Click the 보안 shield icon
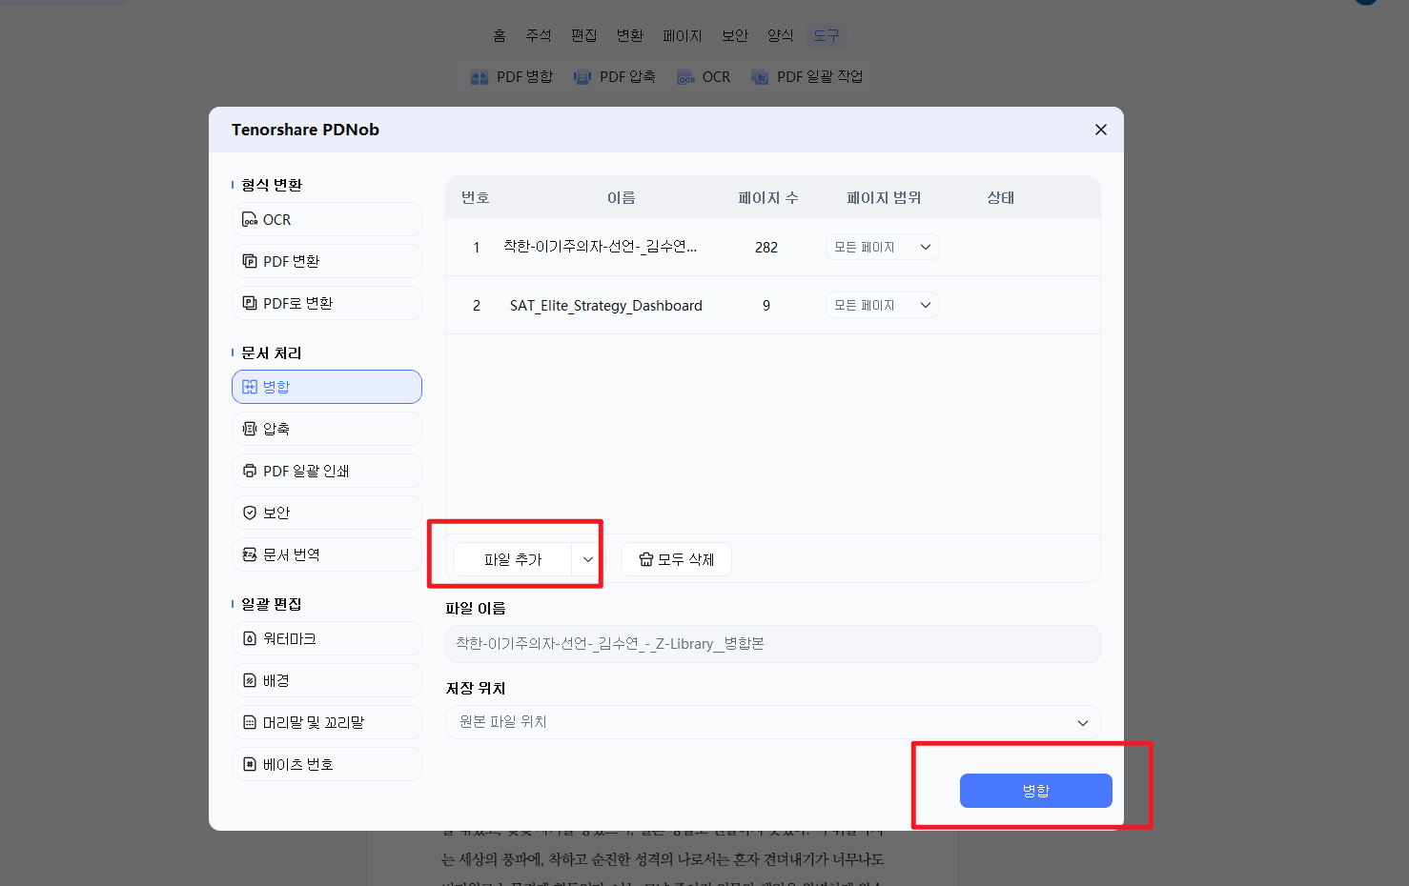This screenshot has height=886, width=1409. (x=250, y=513)
